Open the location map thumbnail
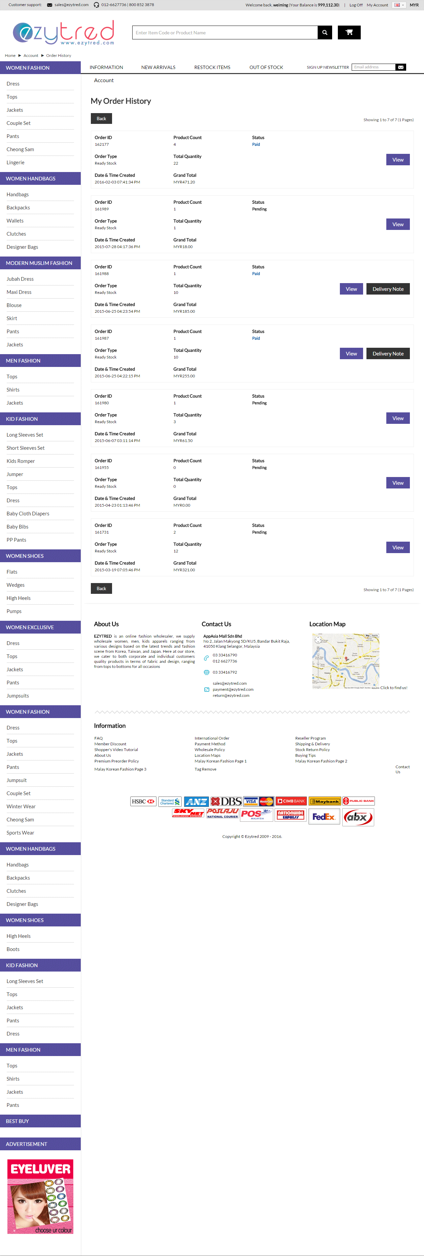Image resolution: width=424 pixels, height=1256 pixels. coord(346,661)
